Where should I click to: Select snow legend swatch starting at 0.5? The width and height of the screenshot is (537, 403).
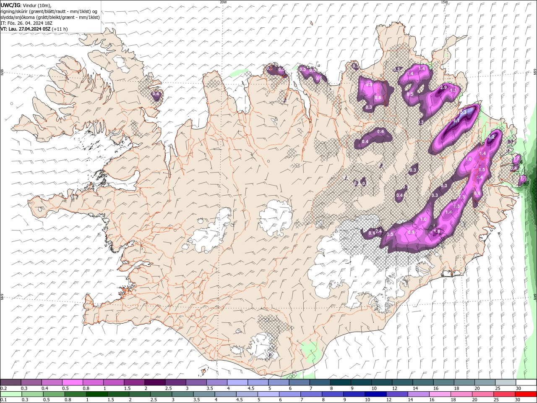click(x=72, y=382)
